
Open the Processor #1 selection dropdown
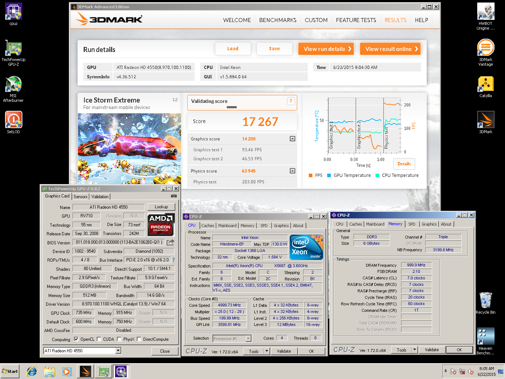tap(248, 338)
